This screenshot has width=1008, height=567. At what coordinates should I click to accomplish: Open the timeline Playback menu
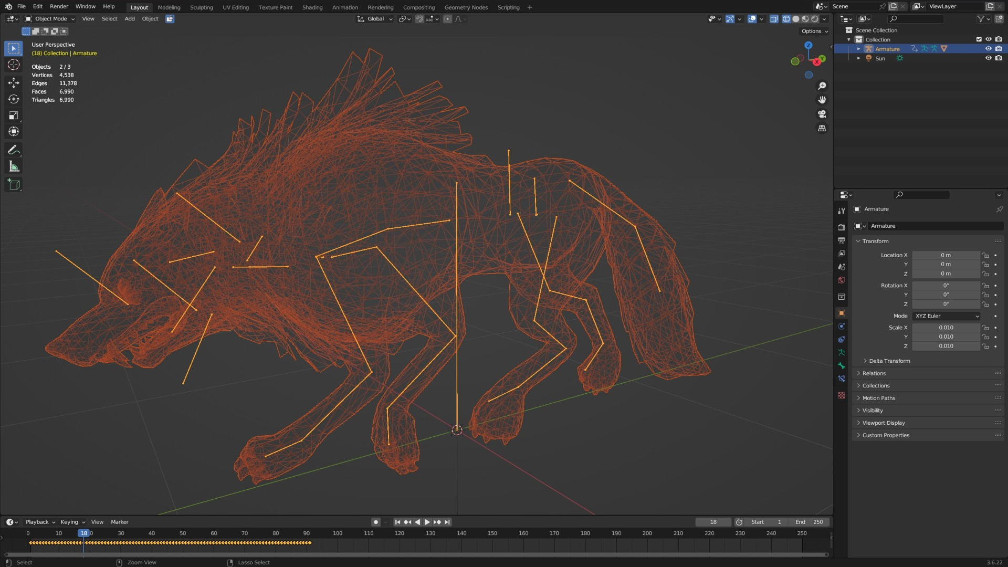click(x=40, y=522)
